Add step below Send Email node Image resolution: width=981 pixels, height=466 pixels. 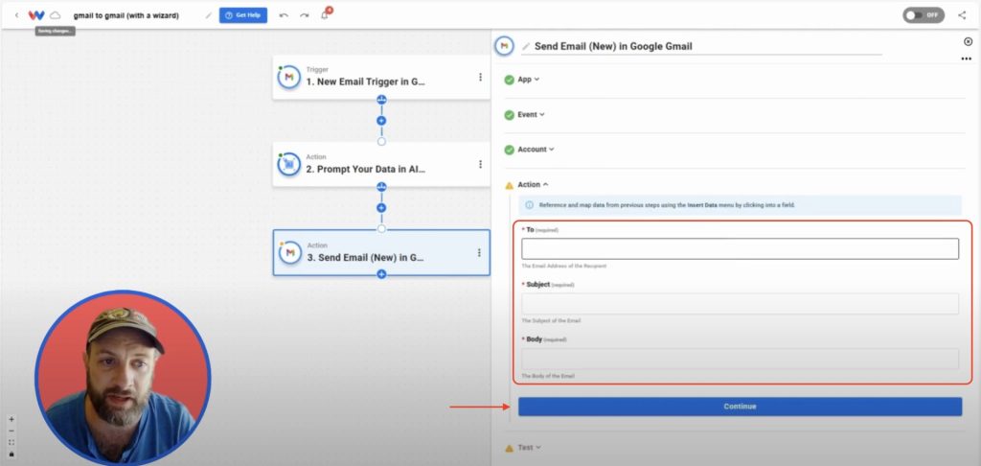pyautogui.click(x=381, y=274)
